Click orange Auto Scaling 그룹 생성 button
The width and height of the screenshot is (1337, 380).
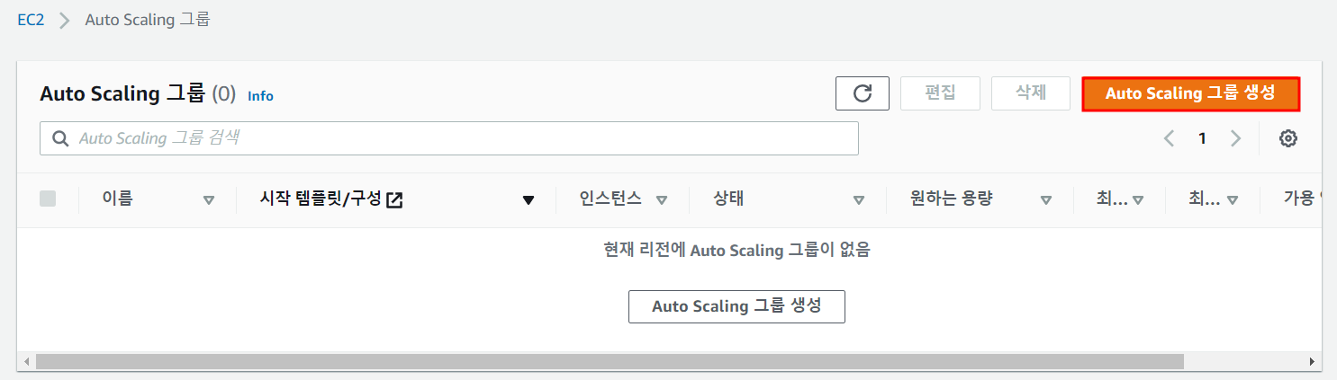[1190, 93]
